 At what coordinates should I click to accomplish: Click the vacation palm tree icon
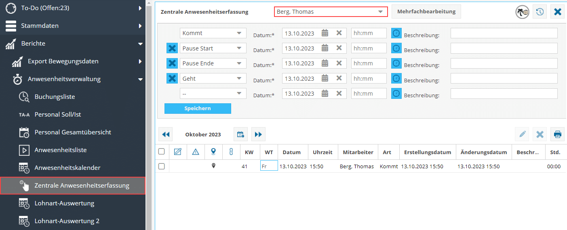[x=522, y=12]
